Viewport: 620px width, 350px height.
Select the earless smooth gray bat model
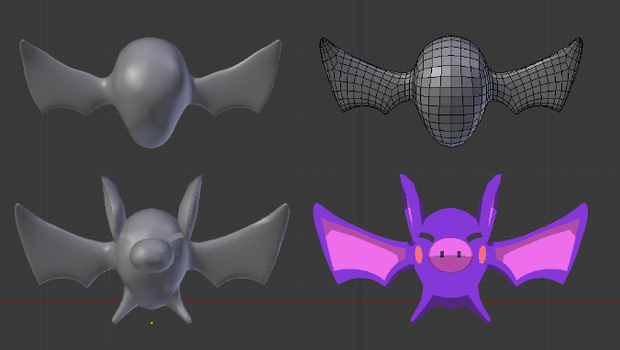pyautogui.click(x=150, y=93)
